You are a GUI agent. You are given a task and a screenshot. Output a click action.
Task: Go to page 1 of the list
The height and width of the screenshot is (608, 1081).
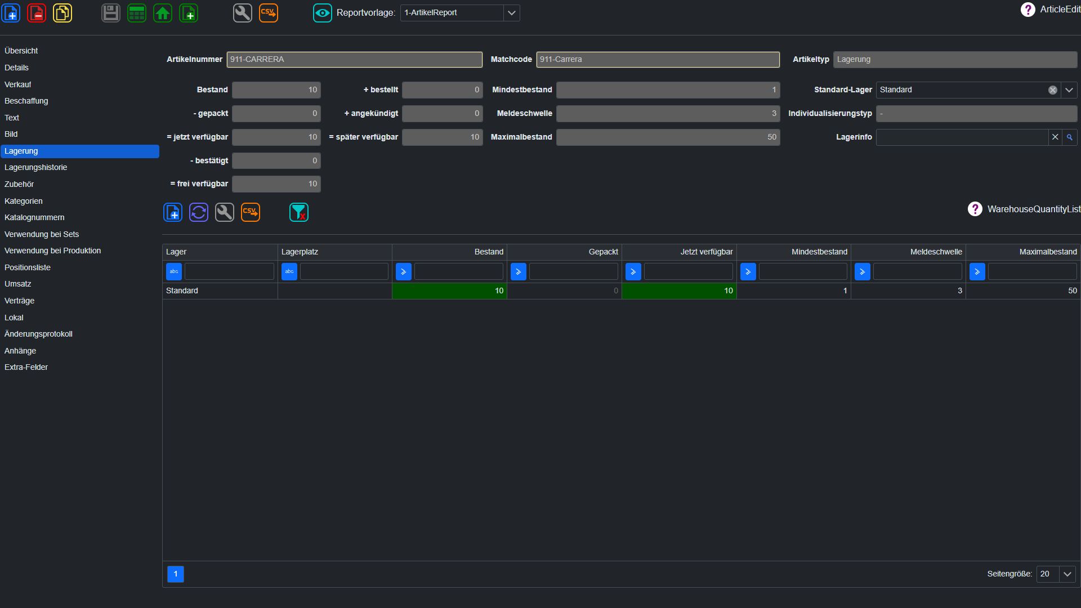176,574
